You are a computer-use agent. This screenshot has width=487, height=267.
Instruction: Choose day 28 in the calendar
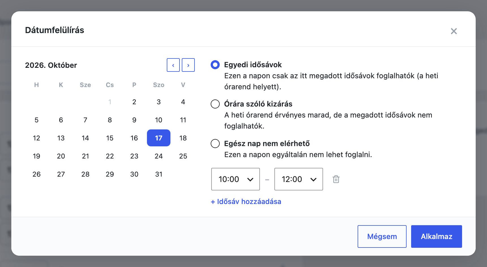tap(85, 174)
